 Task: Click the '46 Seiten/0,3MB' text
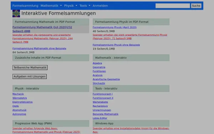[x=104, y=31]
